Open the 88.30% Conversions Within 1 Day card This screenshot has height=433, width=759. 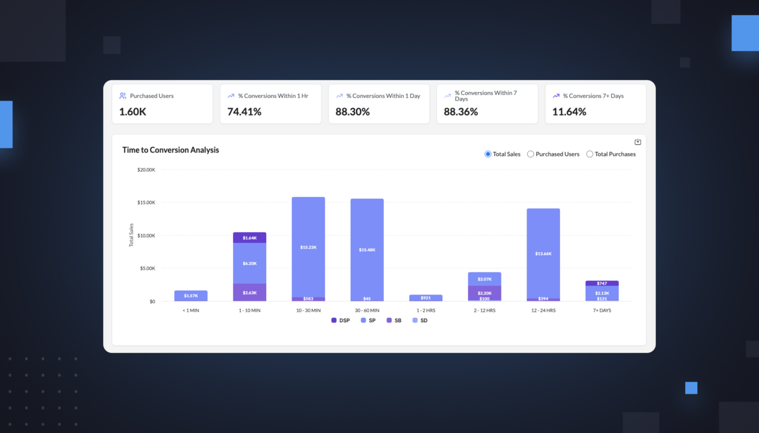click(x=378, y=104)
